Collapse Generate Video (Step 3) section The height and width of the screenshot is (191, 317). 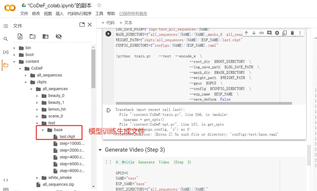[100, 150]
